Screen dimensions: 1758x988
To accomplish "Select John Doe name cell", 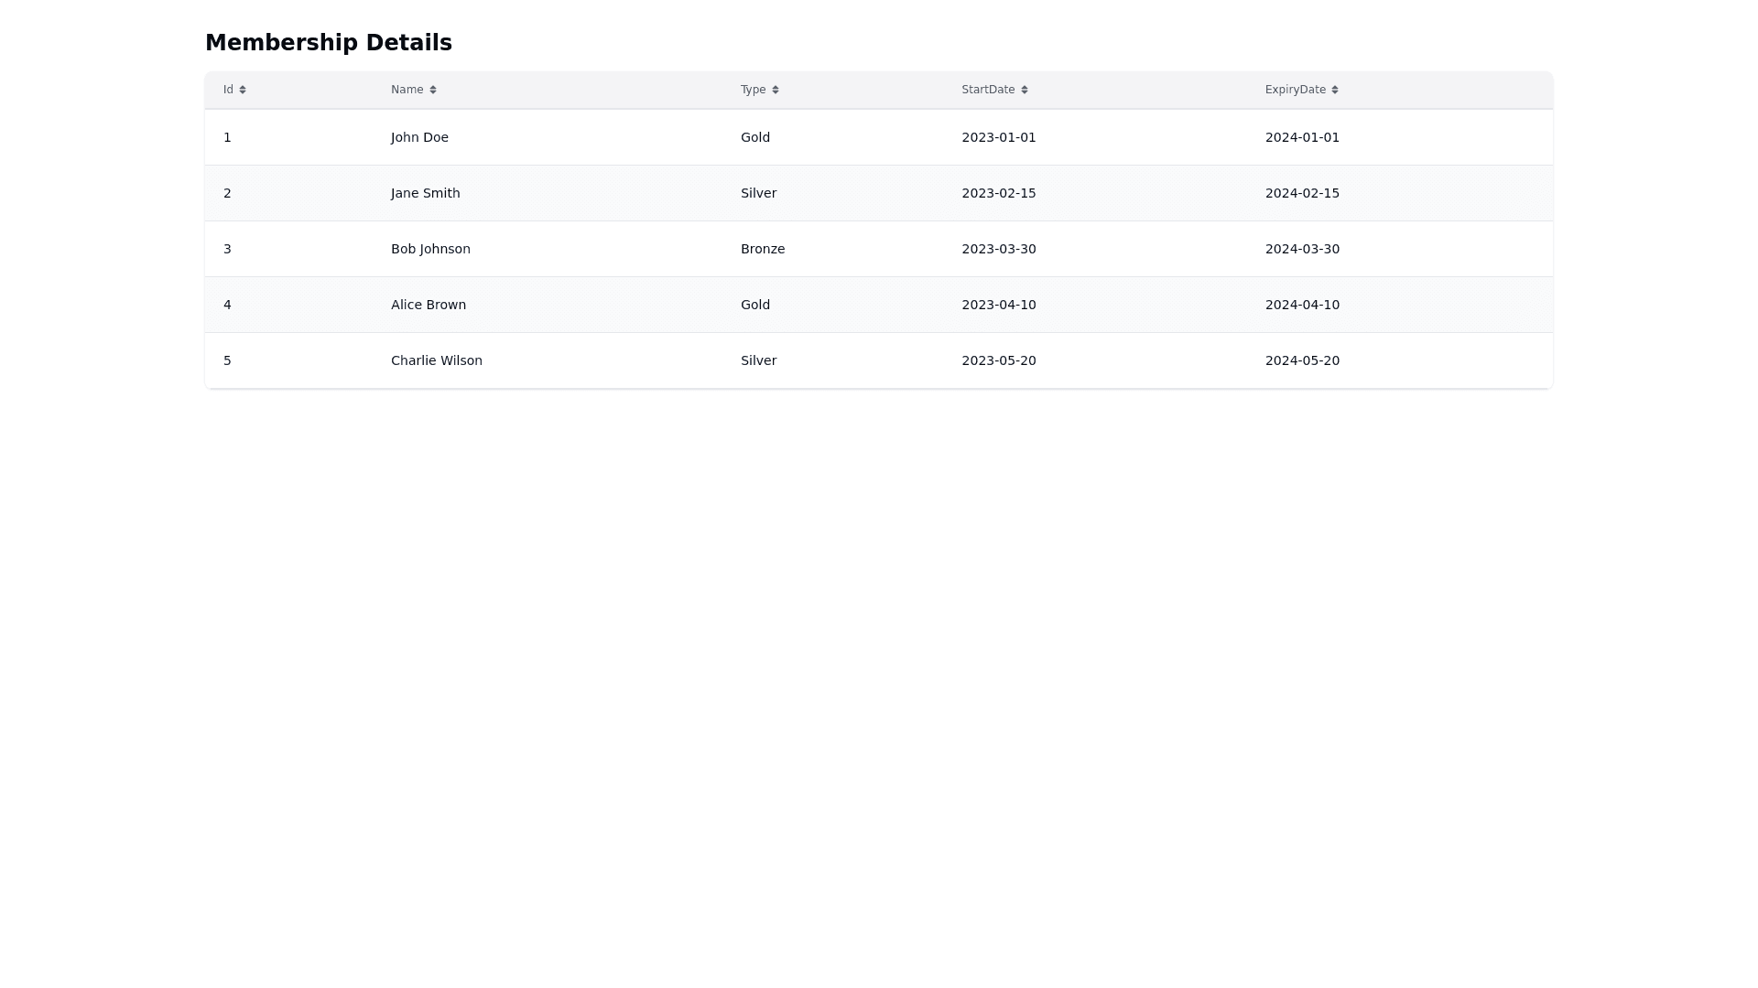I will (419, 137).
